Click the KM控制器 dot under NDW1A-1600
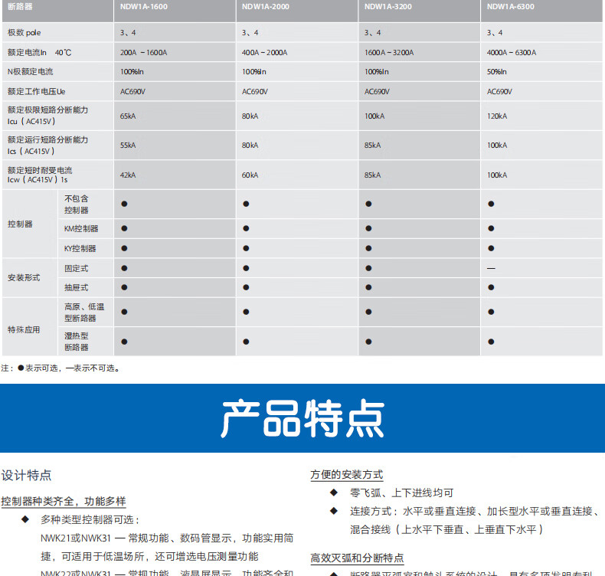The image size is (605, 576). (x=124, y=228)
